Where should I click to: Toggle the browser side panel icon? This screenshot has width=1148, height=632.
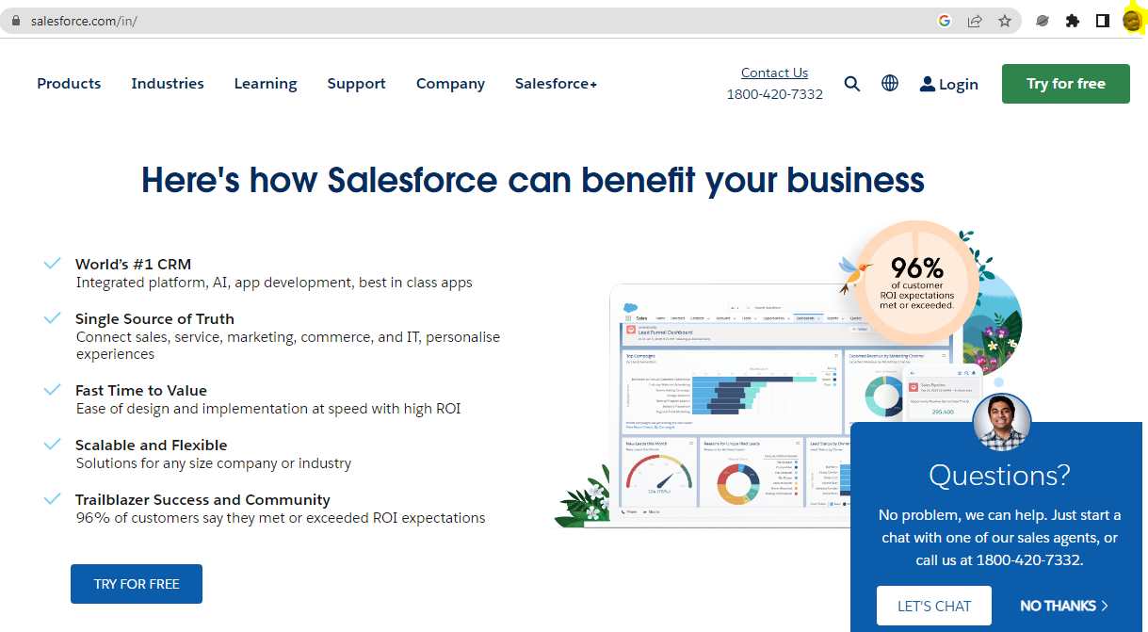pyautogui.click(x=1103, y=21)
